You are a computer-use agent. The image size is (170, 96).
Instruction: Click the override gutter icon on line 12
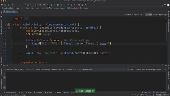tap(8, 28)
